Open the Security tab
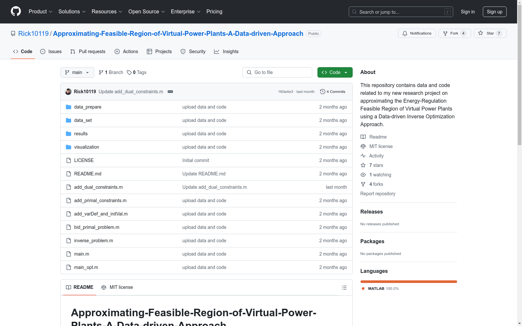 coord(193,52)
